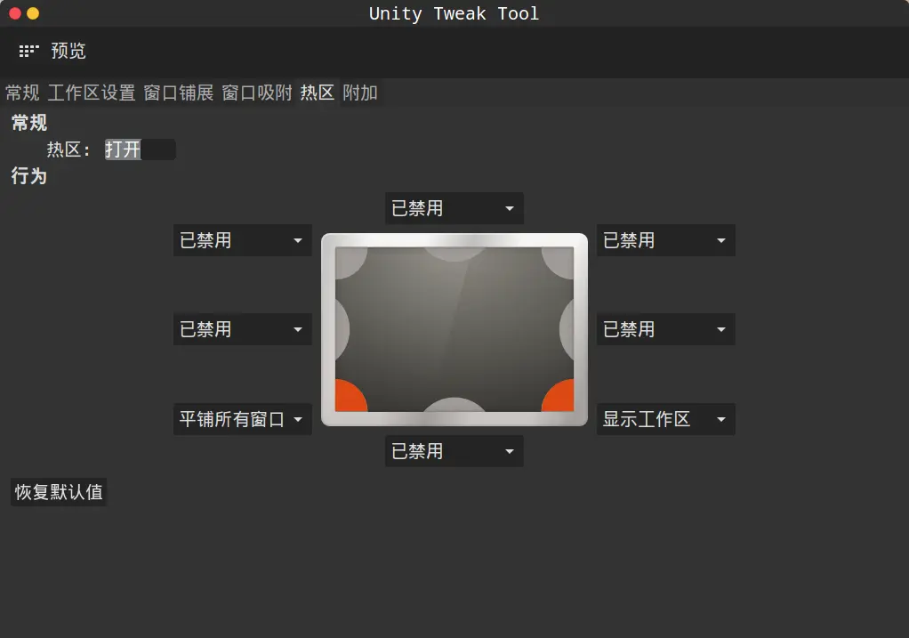
Task: Click the 预览 label in header
Action: pyautogui.click(x=68, y=51)
